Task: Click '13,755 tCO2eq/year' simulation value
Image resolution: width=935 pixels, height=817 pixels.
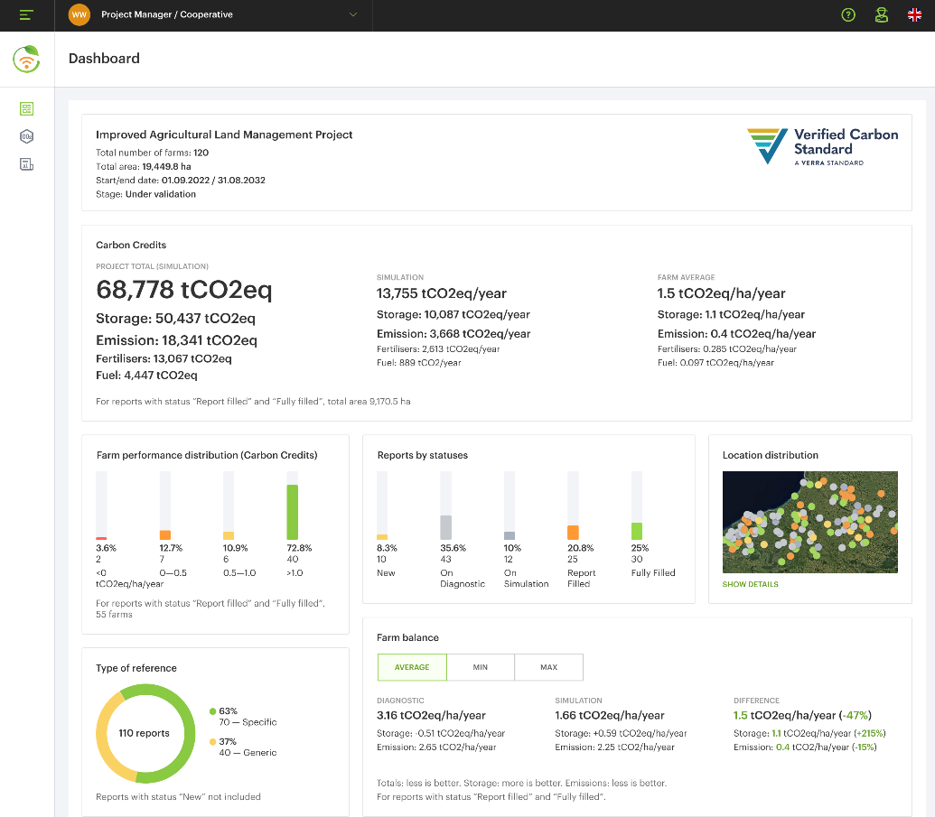Action: 442,293
